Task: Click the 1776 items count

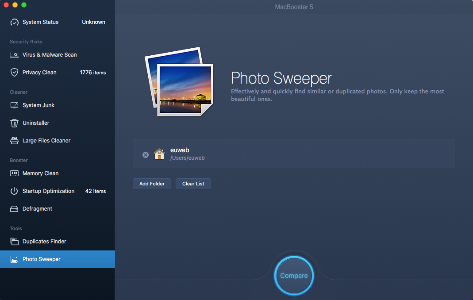Action: coord(93,73)
